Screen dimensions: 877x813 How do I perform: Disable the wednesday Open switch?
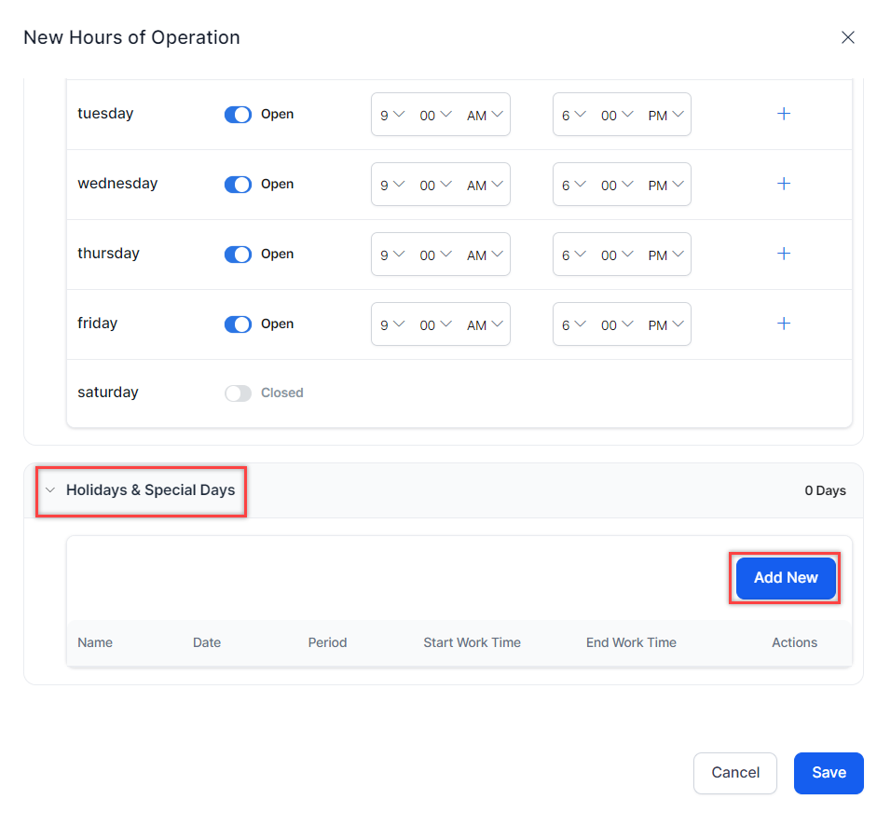point(238,185)
